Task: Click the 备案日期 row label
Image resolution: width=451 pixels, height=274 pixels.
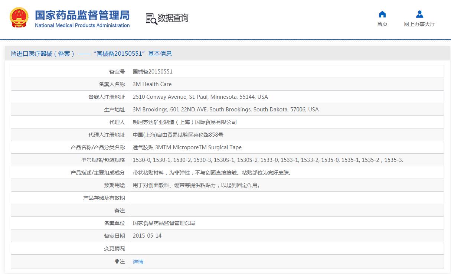Action: pos(114,236)
